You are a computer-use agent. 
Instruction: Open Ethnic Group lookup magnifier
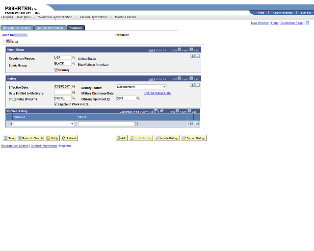[74, 64]
